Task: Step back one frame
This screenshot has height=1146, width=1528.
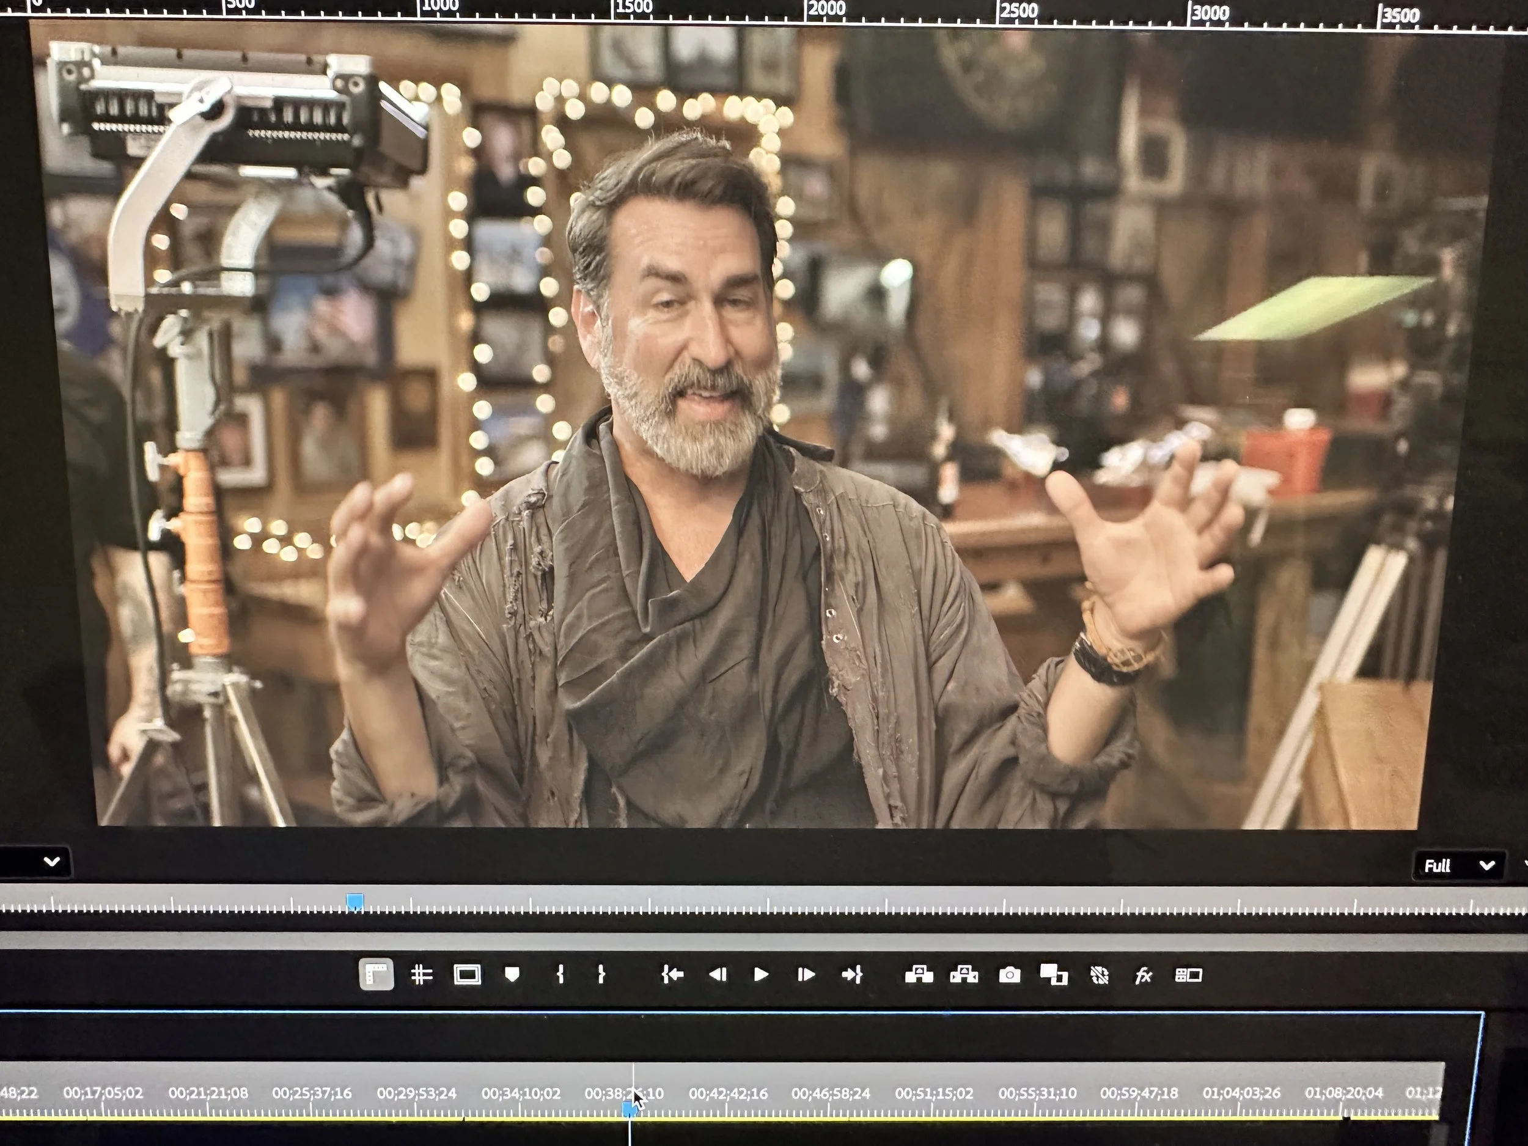Action: [x=718, y=974]
